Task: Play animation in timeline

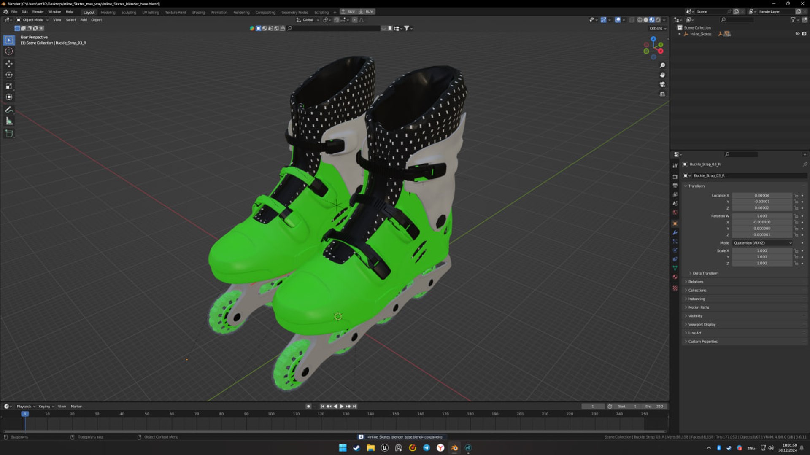Action: [x=341, y=407]
